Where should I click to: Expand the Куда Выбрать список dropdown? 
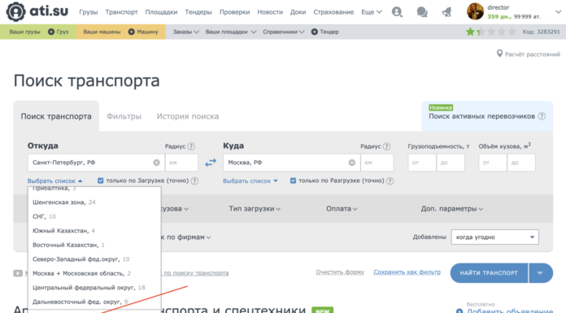[x=250, y=180]
